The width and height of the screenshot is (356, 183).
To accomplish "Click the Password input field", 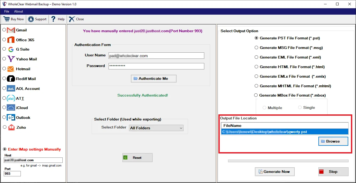I will click(156, 66).
